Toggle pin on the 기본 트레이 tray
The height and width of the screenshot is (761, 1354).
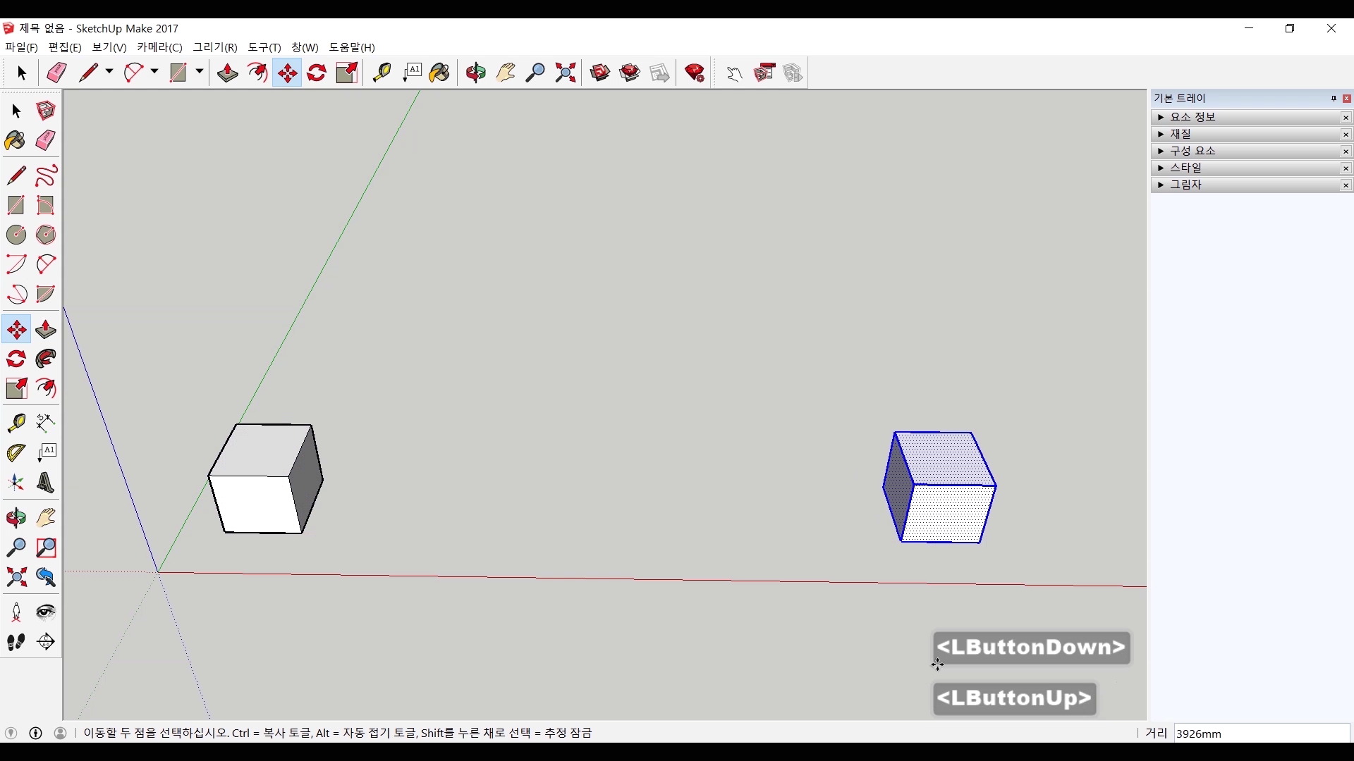coord(1333,99)
